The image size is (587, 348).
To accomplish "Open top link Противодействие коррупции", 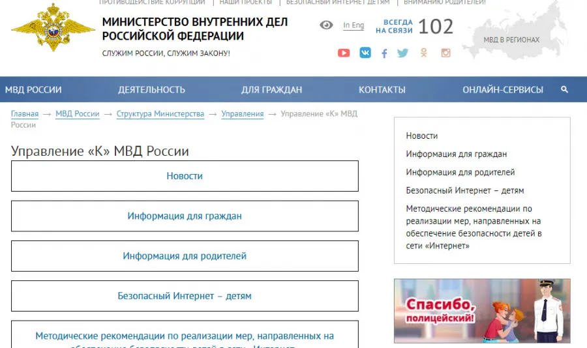I will [x=152, y=2].
